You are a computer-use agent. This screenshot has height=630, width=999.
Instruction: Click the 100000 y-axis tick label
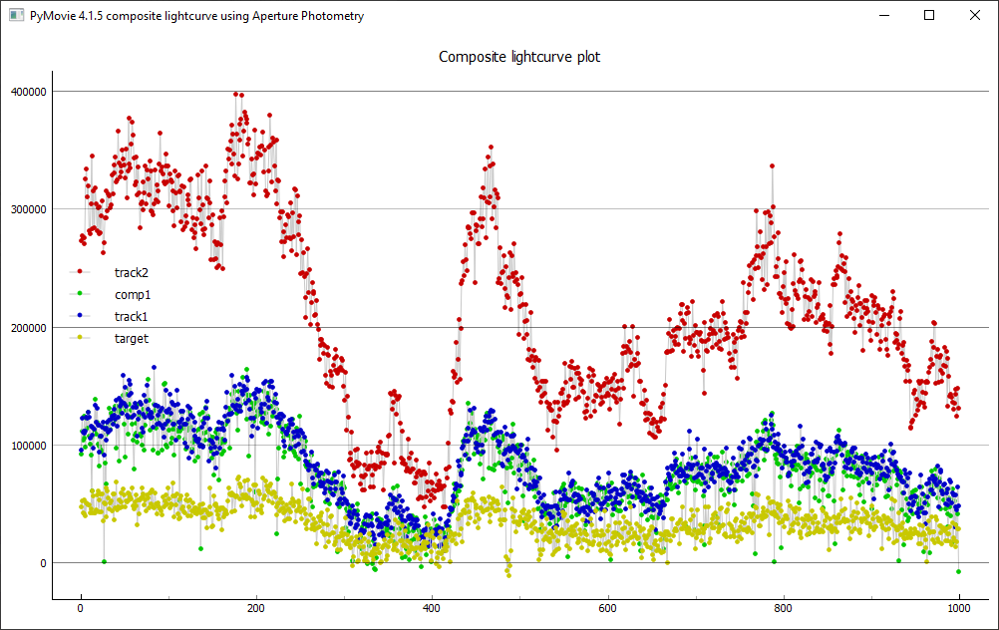27,446
